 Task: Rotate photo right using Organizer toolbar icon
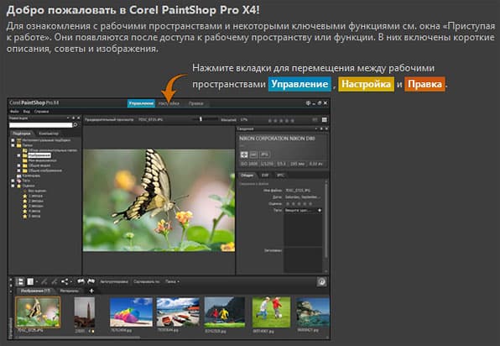click(x=91, y=281)
